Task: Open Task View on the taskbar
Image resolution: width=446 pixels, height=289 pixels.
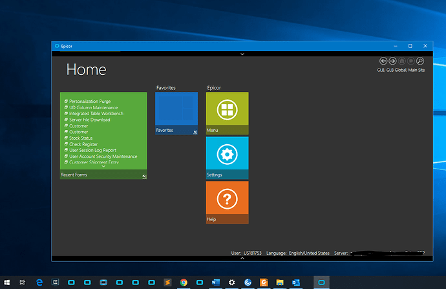Action: (23, 282)
